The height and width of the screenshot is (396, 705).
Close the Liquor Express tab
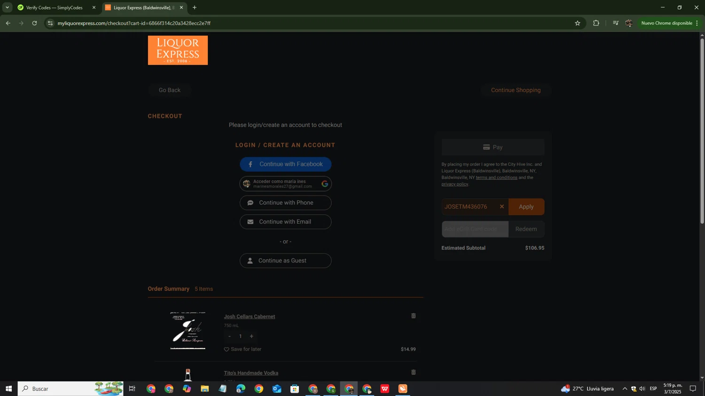point(181,8)
